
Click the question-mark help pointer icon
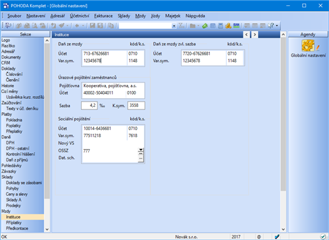point(271,26)
